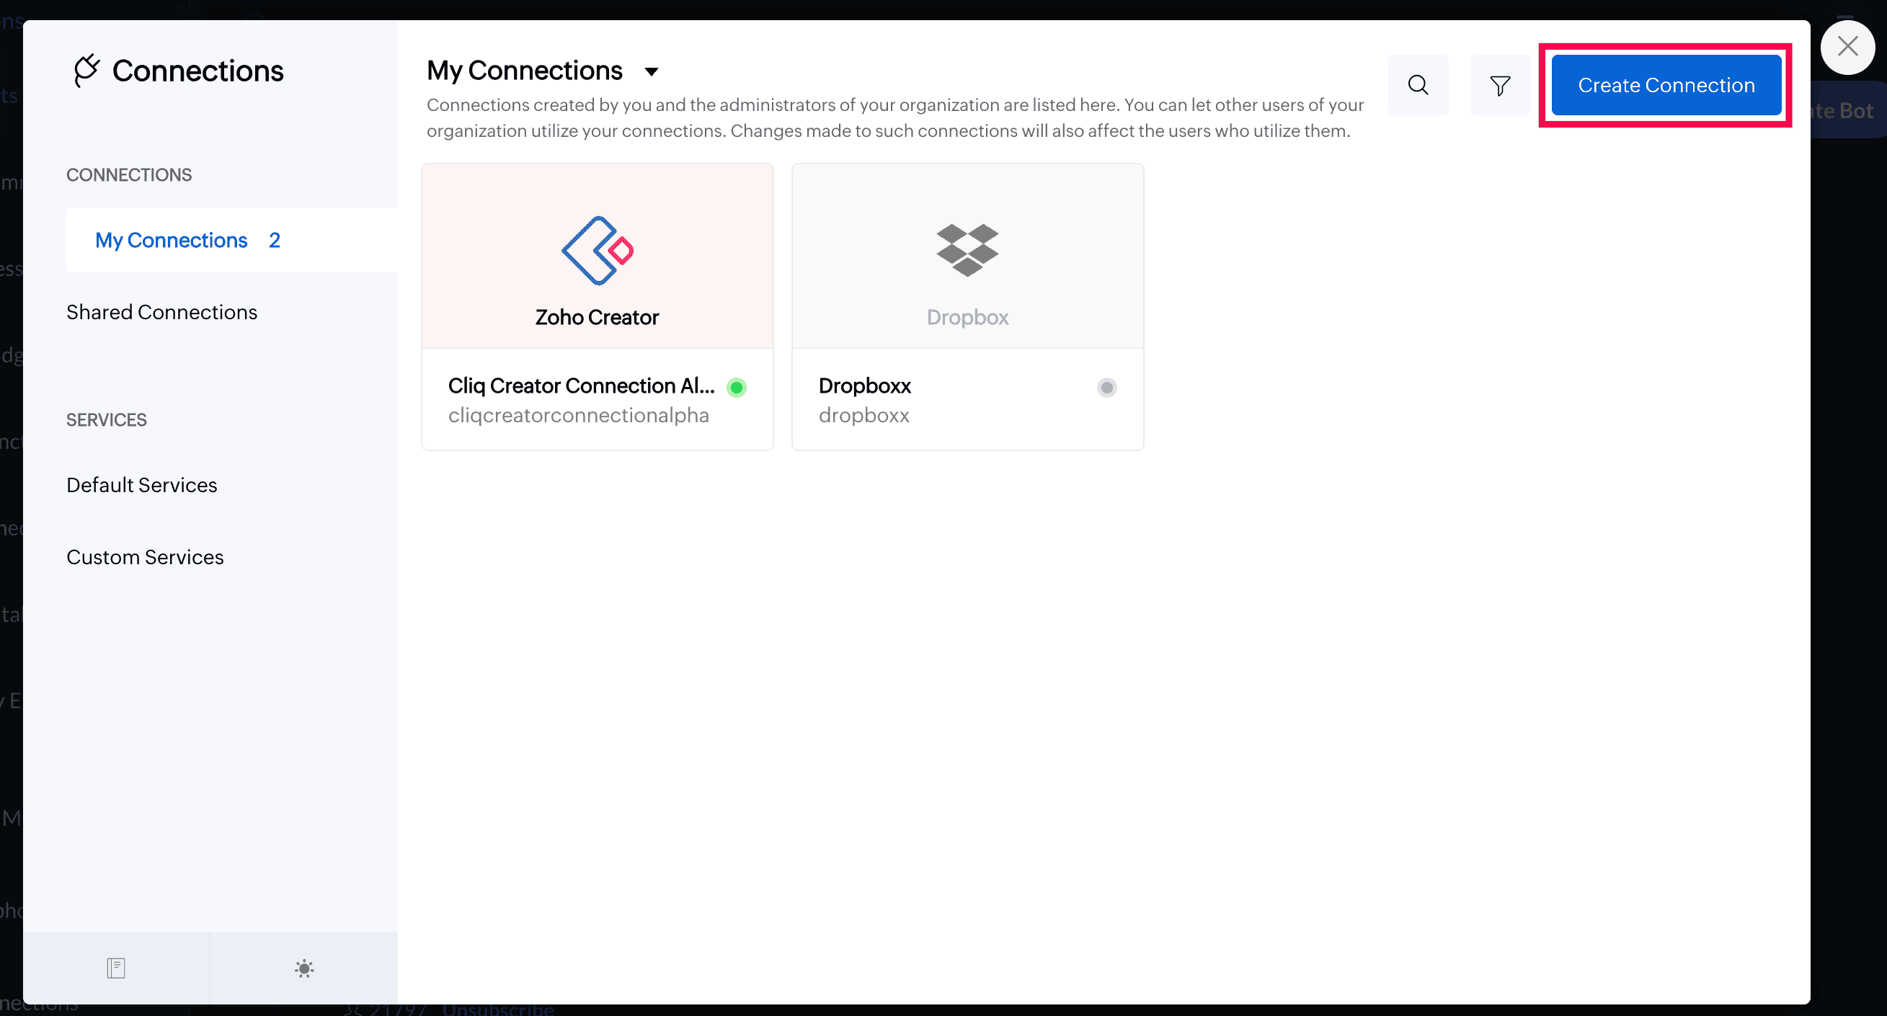Switch to Shared Connections
Viewport: 1887px width, 1016px height.
[162, 312]
